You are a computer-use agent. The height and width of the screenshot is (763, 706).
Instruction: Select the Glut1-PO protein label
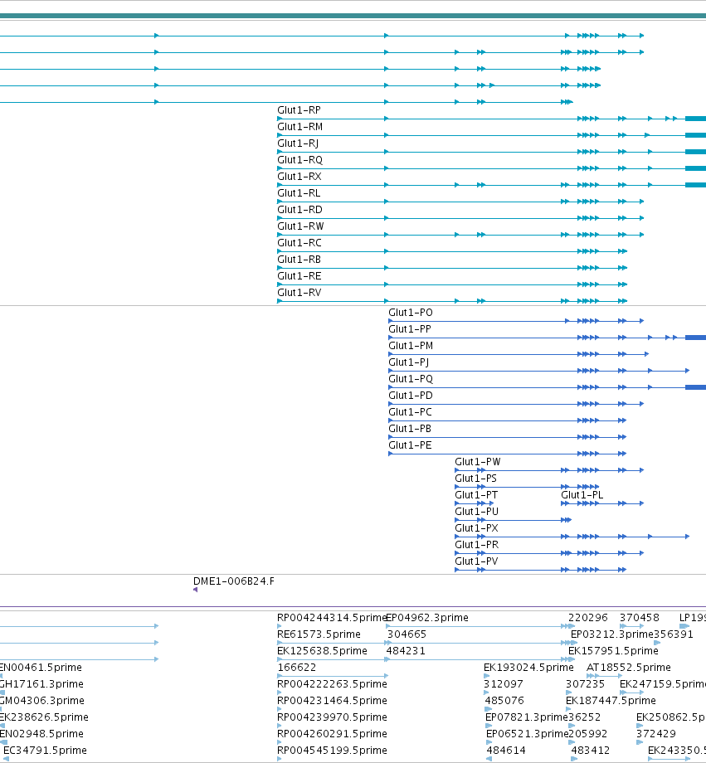point(411,313)
